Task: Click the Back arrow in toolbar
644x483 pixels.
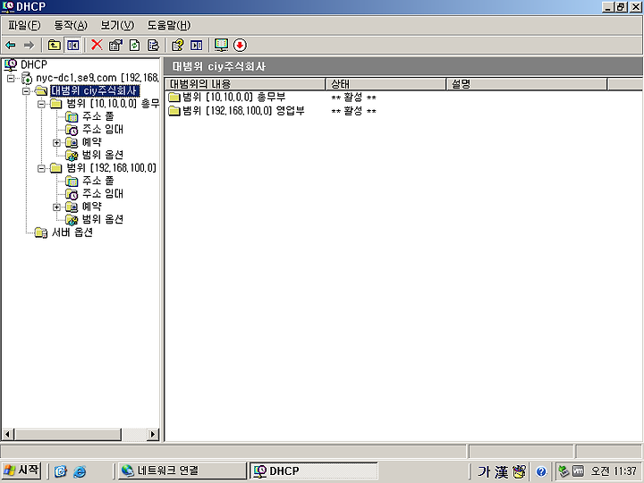Action: coord(11,46)
